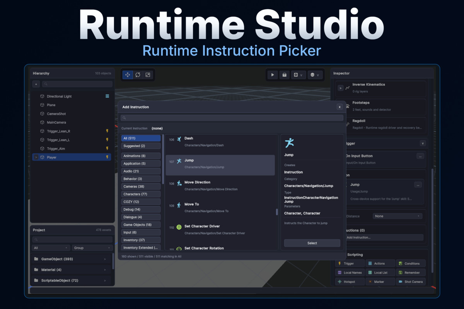Click the teal list icon on Directional Light
The height and width of the screenshot is (309, 464).
pos(107,96)
